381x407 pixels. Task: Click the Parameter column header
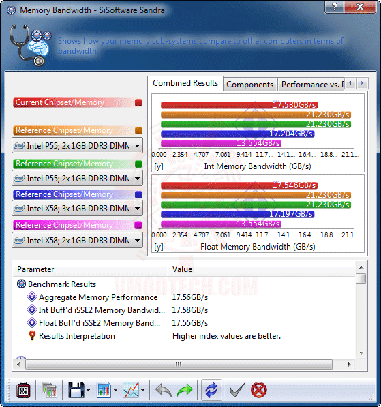pos(90,269)
